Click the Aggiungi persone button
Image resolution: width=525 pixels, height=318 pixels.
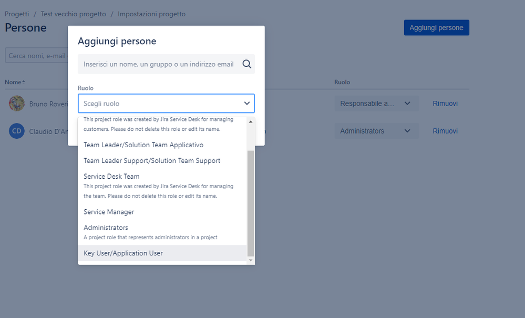tap(436, 27)
